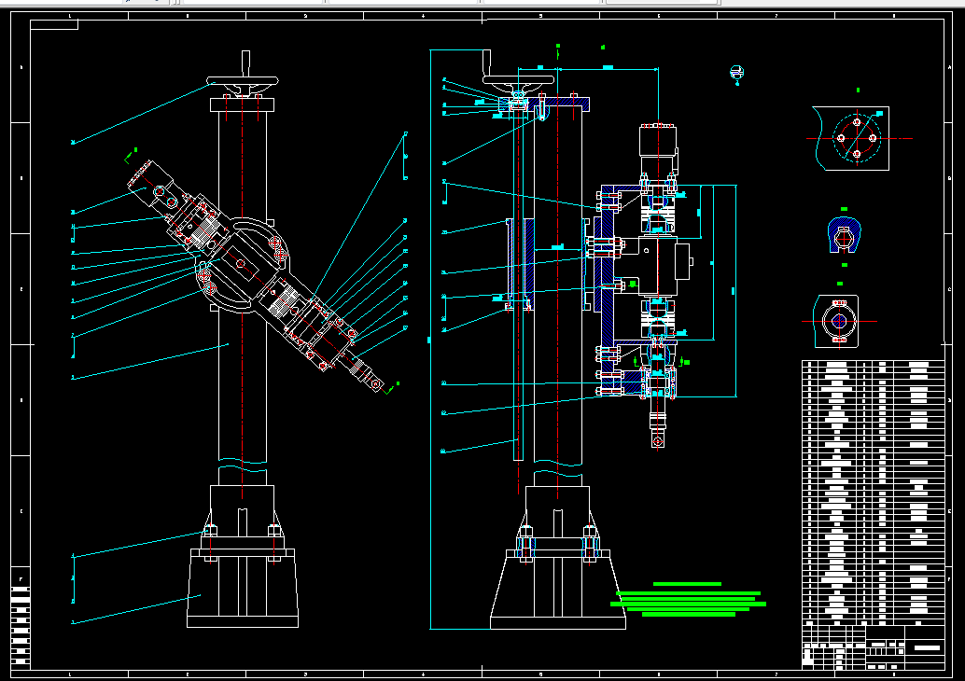Pick the blue keyed hub detail view

pos(844,235)
